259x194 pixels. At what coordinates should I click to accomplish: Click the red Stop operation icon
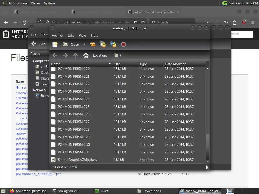[123, 44]
